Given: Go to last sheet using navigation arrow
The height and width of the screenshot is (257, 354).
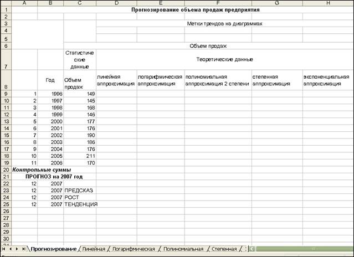Looking at the screenshot, I should (x=23, y=249).
